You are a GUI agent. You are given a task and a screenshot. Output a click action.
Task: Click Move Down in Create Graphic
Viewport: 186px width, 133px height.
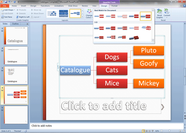[x=37, y=14]
